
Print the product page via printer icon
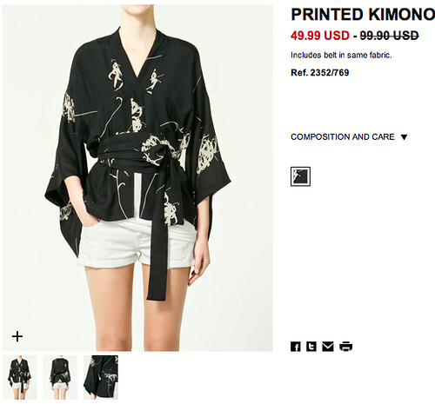click(345, 347)
